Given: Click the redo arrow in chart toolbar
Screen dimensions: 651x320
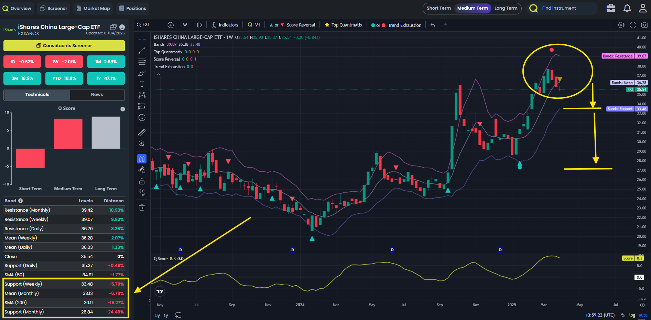Looking at the screenshot, I should point(445,25).
